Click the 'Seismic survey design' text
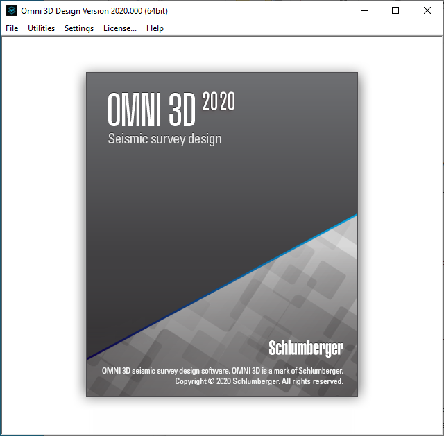Image resolution: width=444 pixels, height=436 pixels. pos(165,139)
